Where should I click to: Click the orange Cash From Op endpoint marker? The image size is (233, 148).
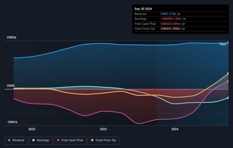coord(228,74)
